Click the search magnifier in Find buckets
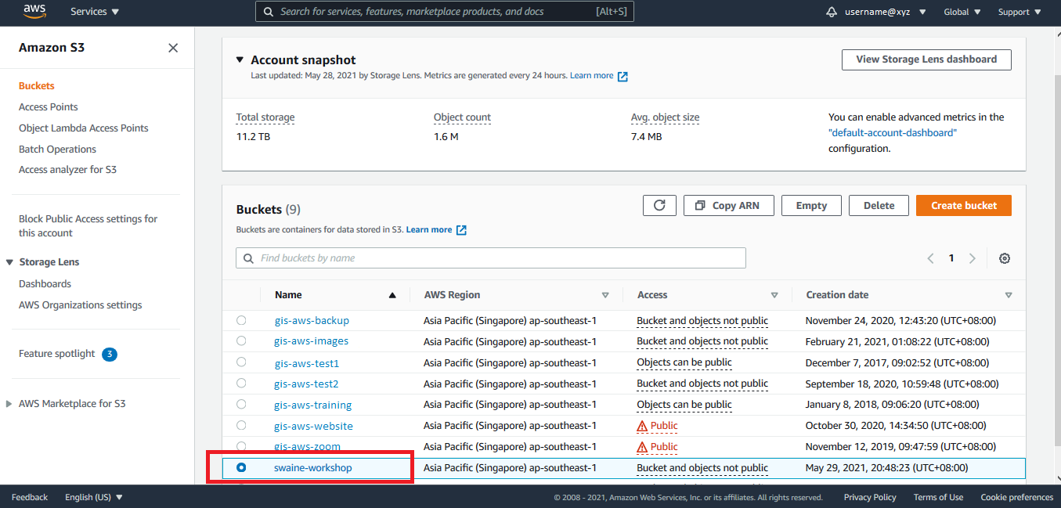Viewport: 1061px width, 508px height. pyautogui.click(x=248, y=258)
